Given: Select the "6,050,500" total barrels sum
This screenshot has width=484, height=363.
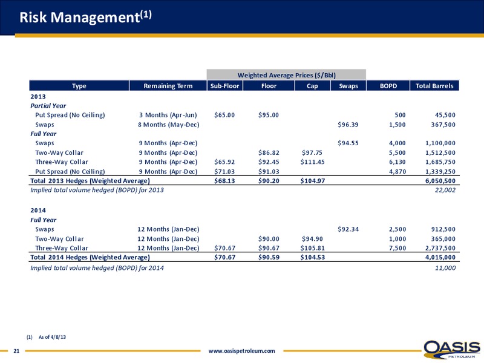Looking at the screenshot, I should [440, 181].
